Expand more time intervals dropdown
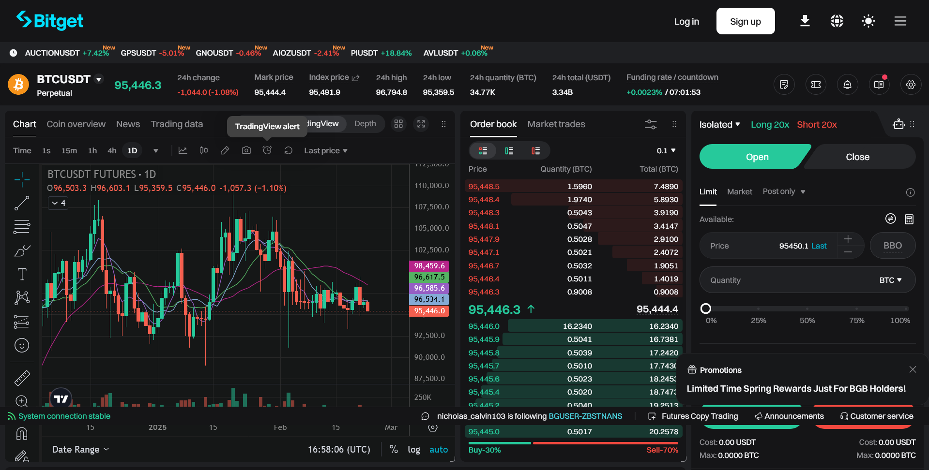This screenshot has height=470, width=929. click(x=156, y=151)
